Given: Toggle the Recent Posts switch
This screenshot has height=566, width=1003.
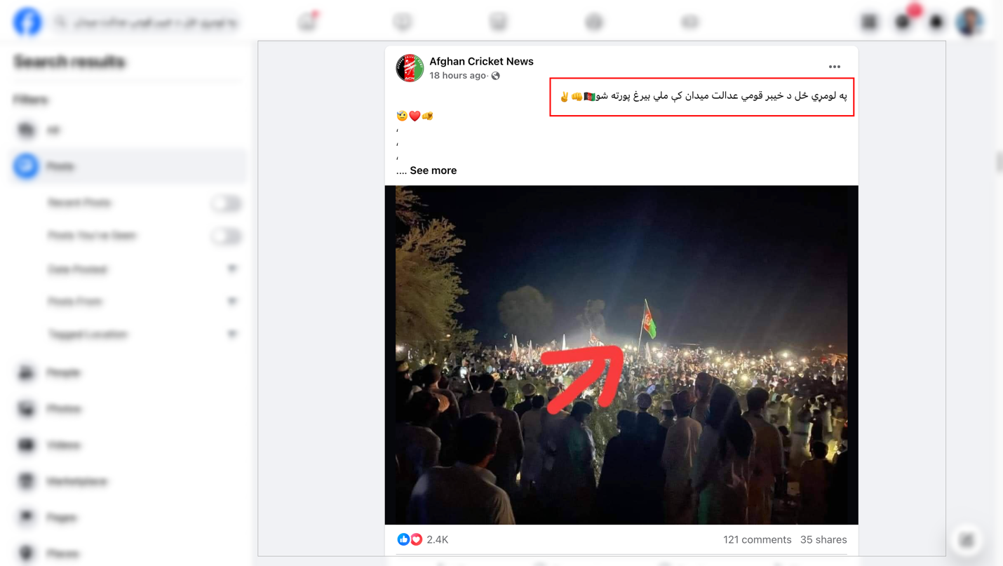Looking at the screenshot, I should click(226, 203).
